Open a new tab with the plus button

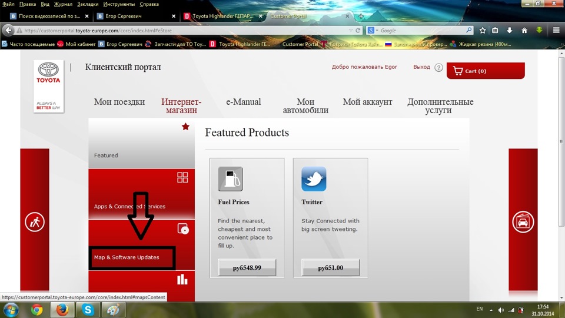click(x=361, y=16)
